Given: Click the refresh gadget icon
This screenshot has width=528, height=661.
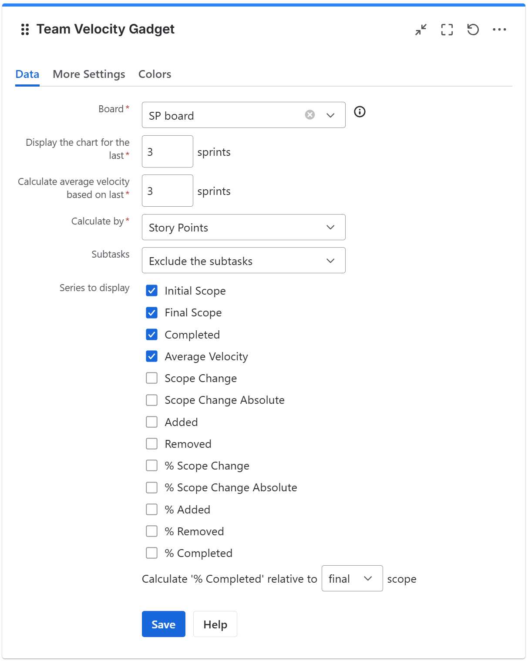Looking at the screenshot, I should coord(473,30).
